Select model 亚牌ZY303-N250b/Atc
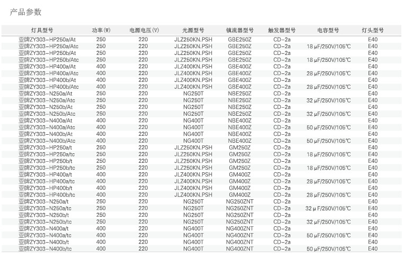 (47, 114)
